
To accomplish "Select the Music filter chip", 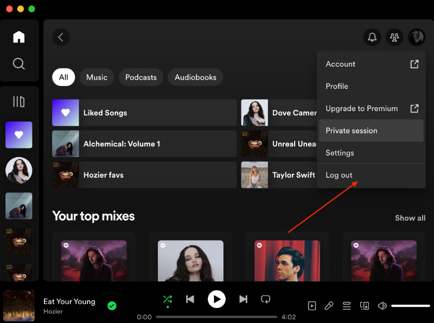I will click(x=97, y=77).
